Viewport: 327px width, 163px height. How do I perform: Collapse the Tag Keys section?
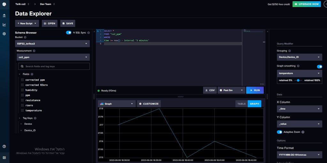point(19,118)
